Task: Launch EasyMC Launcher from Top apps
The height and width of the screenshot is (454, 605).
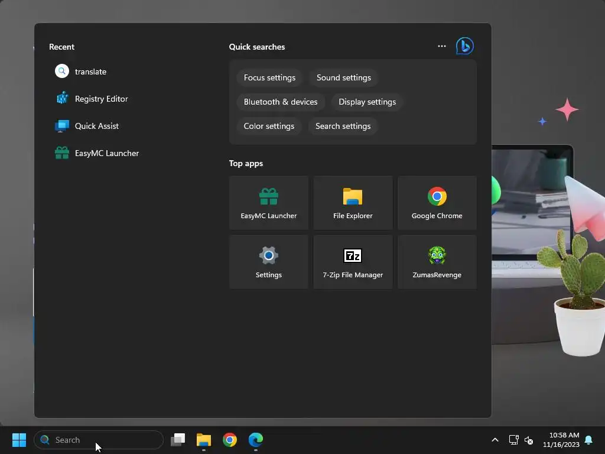Action: coord(269,203)
